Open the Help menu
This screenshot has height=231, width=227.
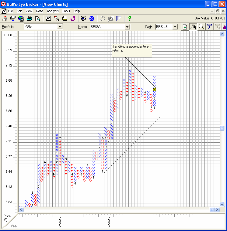tap(76, 11)
